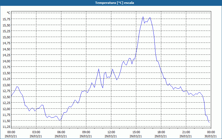Click the 12,75 y-axis label
The image size is (222, 139).
point(6,91)
